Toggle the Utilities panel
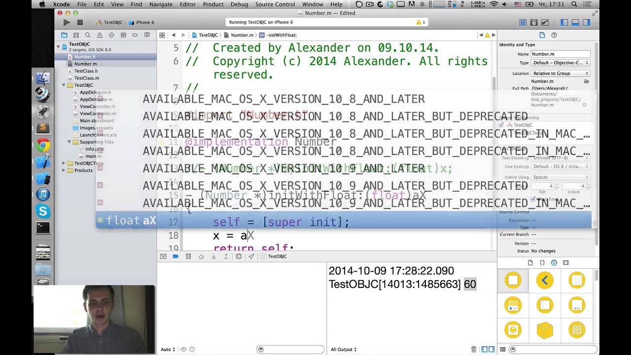This screenshot has width=631, height=355. tap(586, 23)
